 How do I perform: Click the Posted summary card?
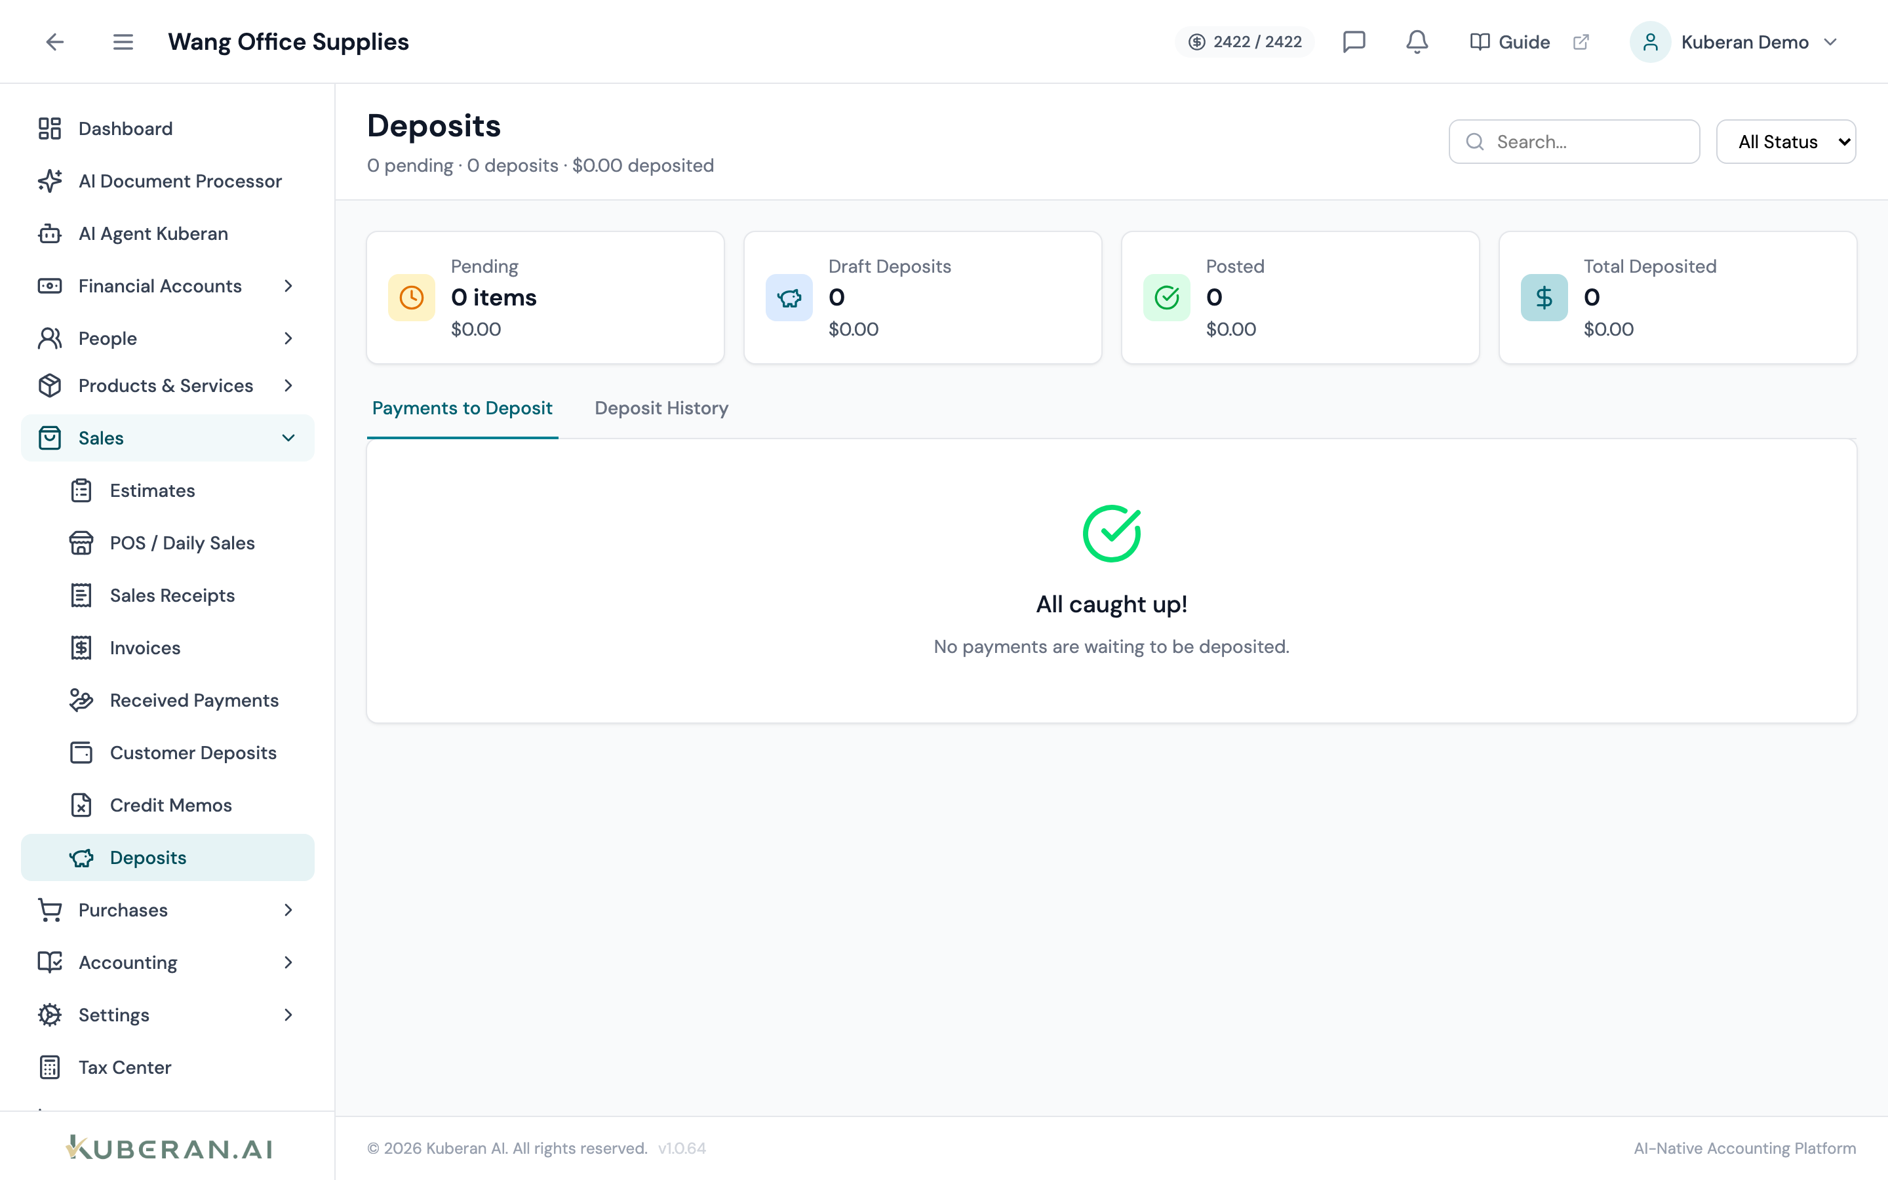[x=1301, y=298]
